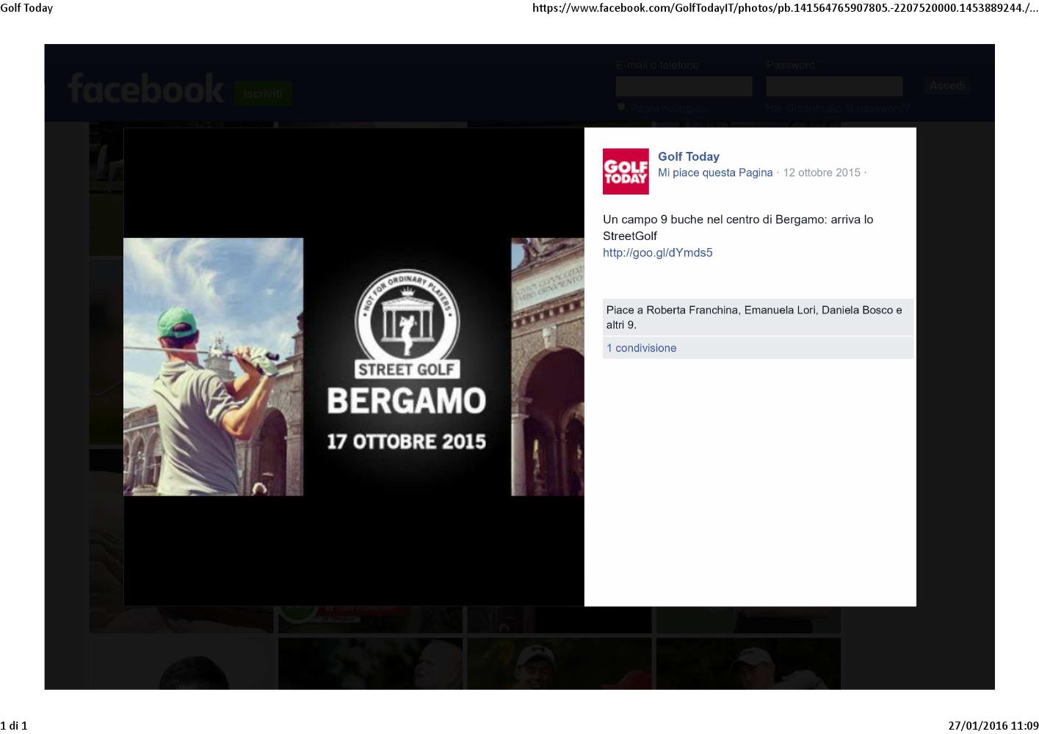This screenshot has height=734, width=1039.
Task: Click the green Iscriviti button
Action: coord(263,94)
